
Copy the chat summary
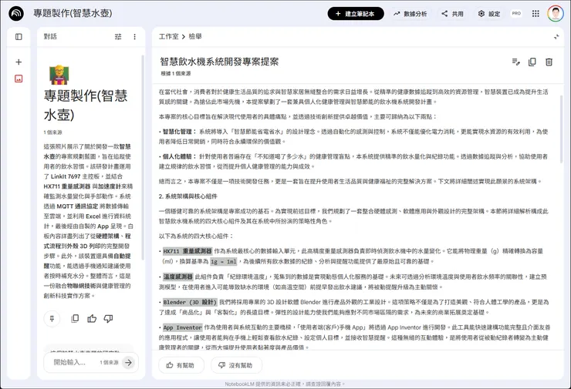pos(75,319)
